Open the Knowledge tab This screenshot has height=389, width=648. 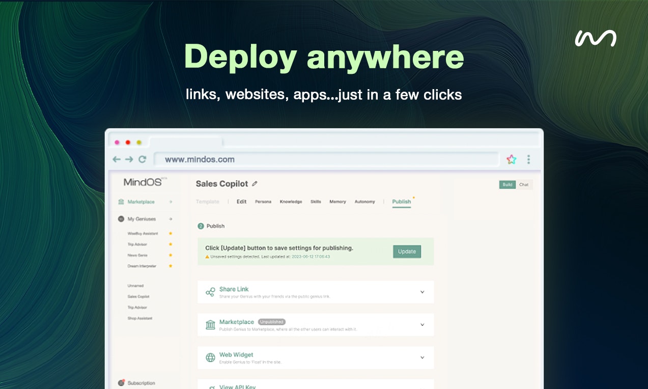tap(291, 202)
